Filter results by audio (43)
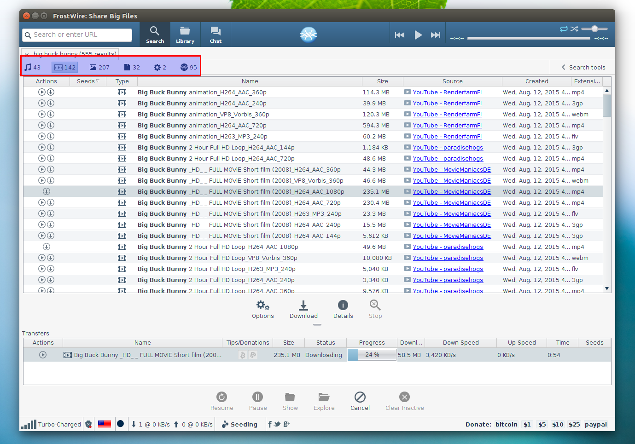The image size is (635, 444). coord(33,67)
